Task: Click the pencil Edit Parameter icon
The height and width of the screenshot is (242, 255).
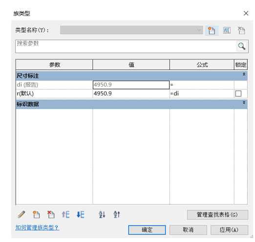Action: 21,214
